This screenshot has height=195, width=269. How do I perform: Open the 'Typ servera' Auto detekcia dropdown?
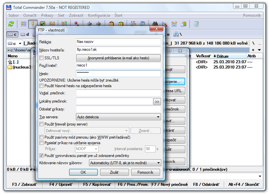coord(118,117)
